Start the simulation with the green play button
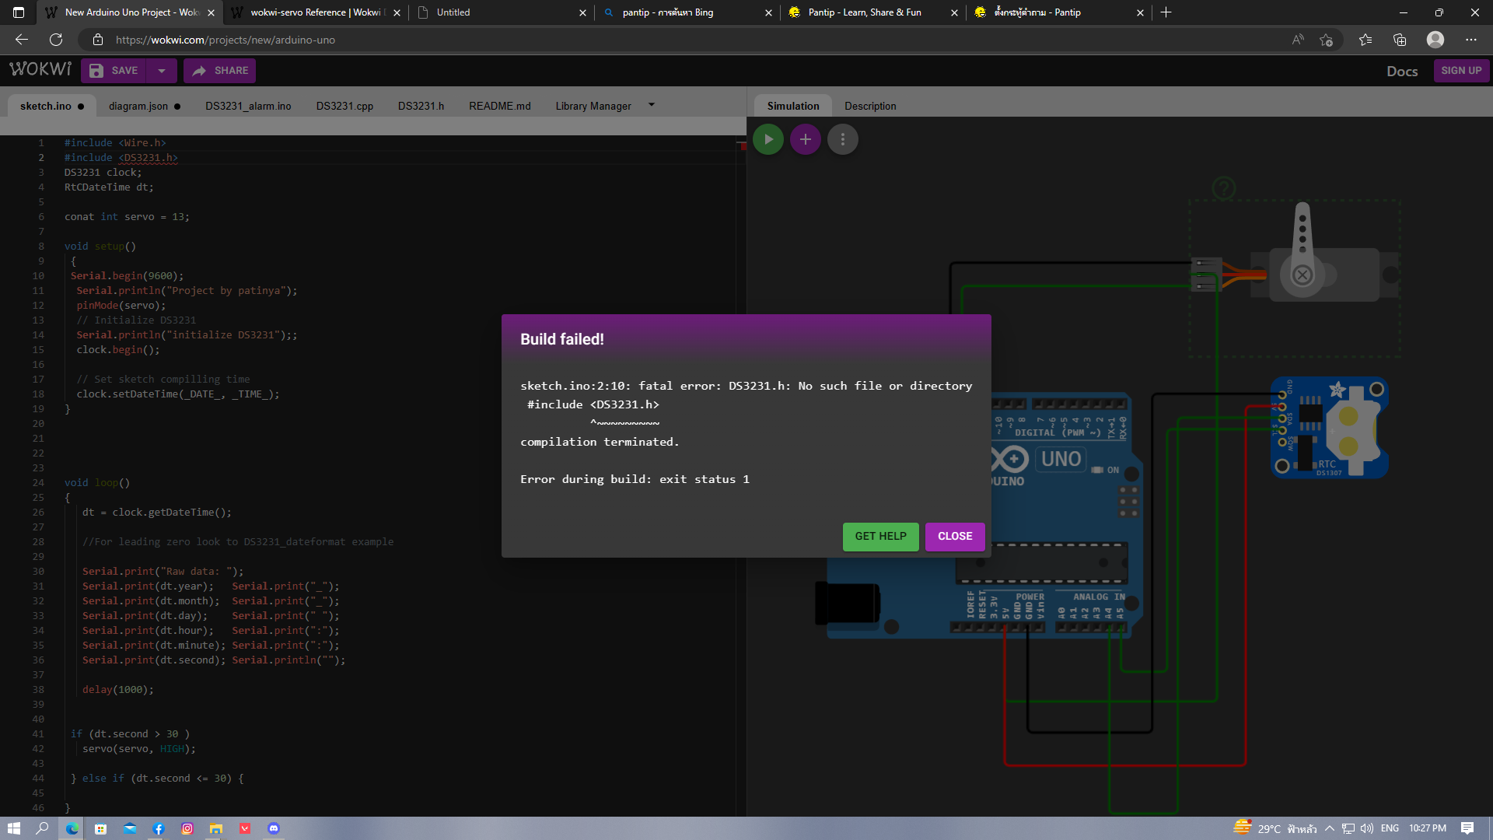1493x840 pixels. (767, 139)
